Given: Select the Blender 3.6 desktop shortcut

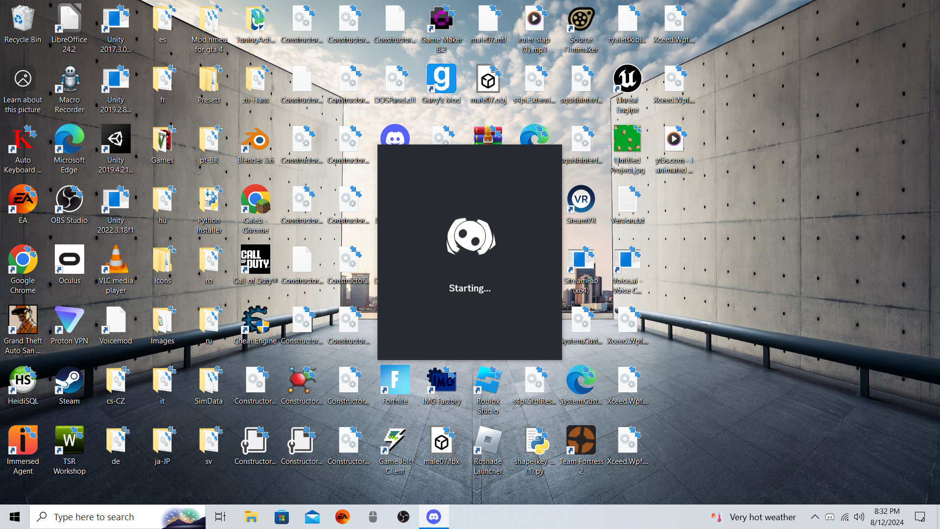Looking at the screenshot, I should pyautogui.click(x=255, y=141).
